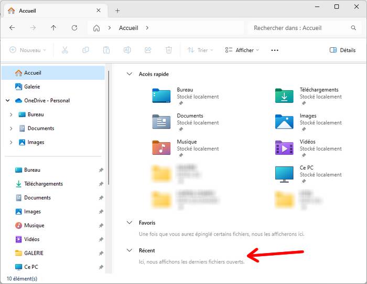
Task: Select OneDrive - Personal in sidebar
Action: pyautogui.click(x=47, y=100)
